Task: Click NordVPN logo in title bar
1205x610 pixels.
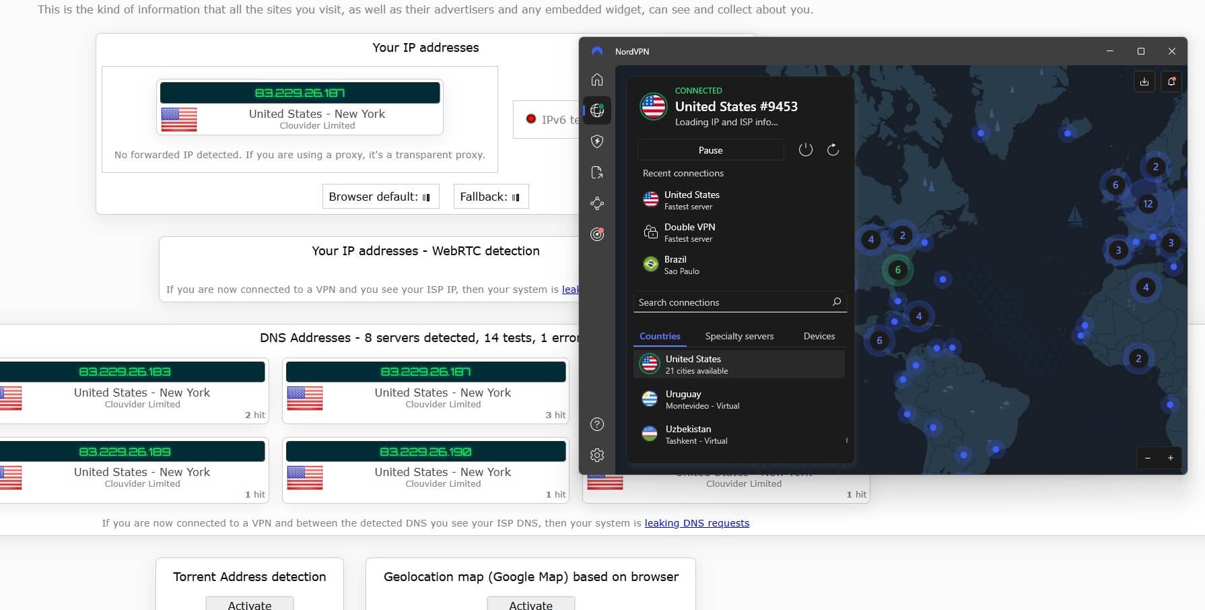Action: click(x=597, y=51)
